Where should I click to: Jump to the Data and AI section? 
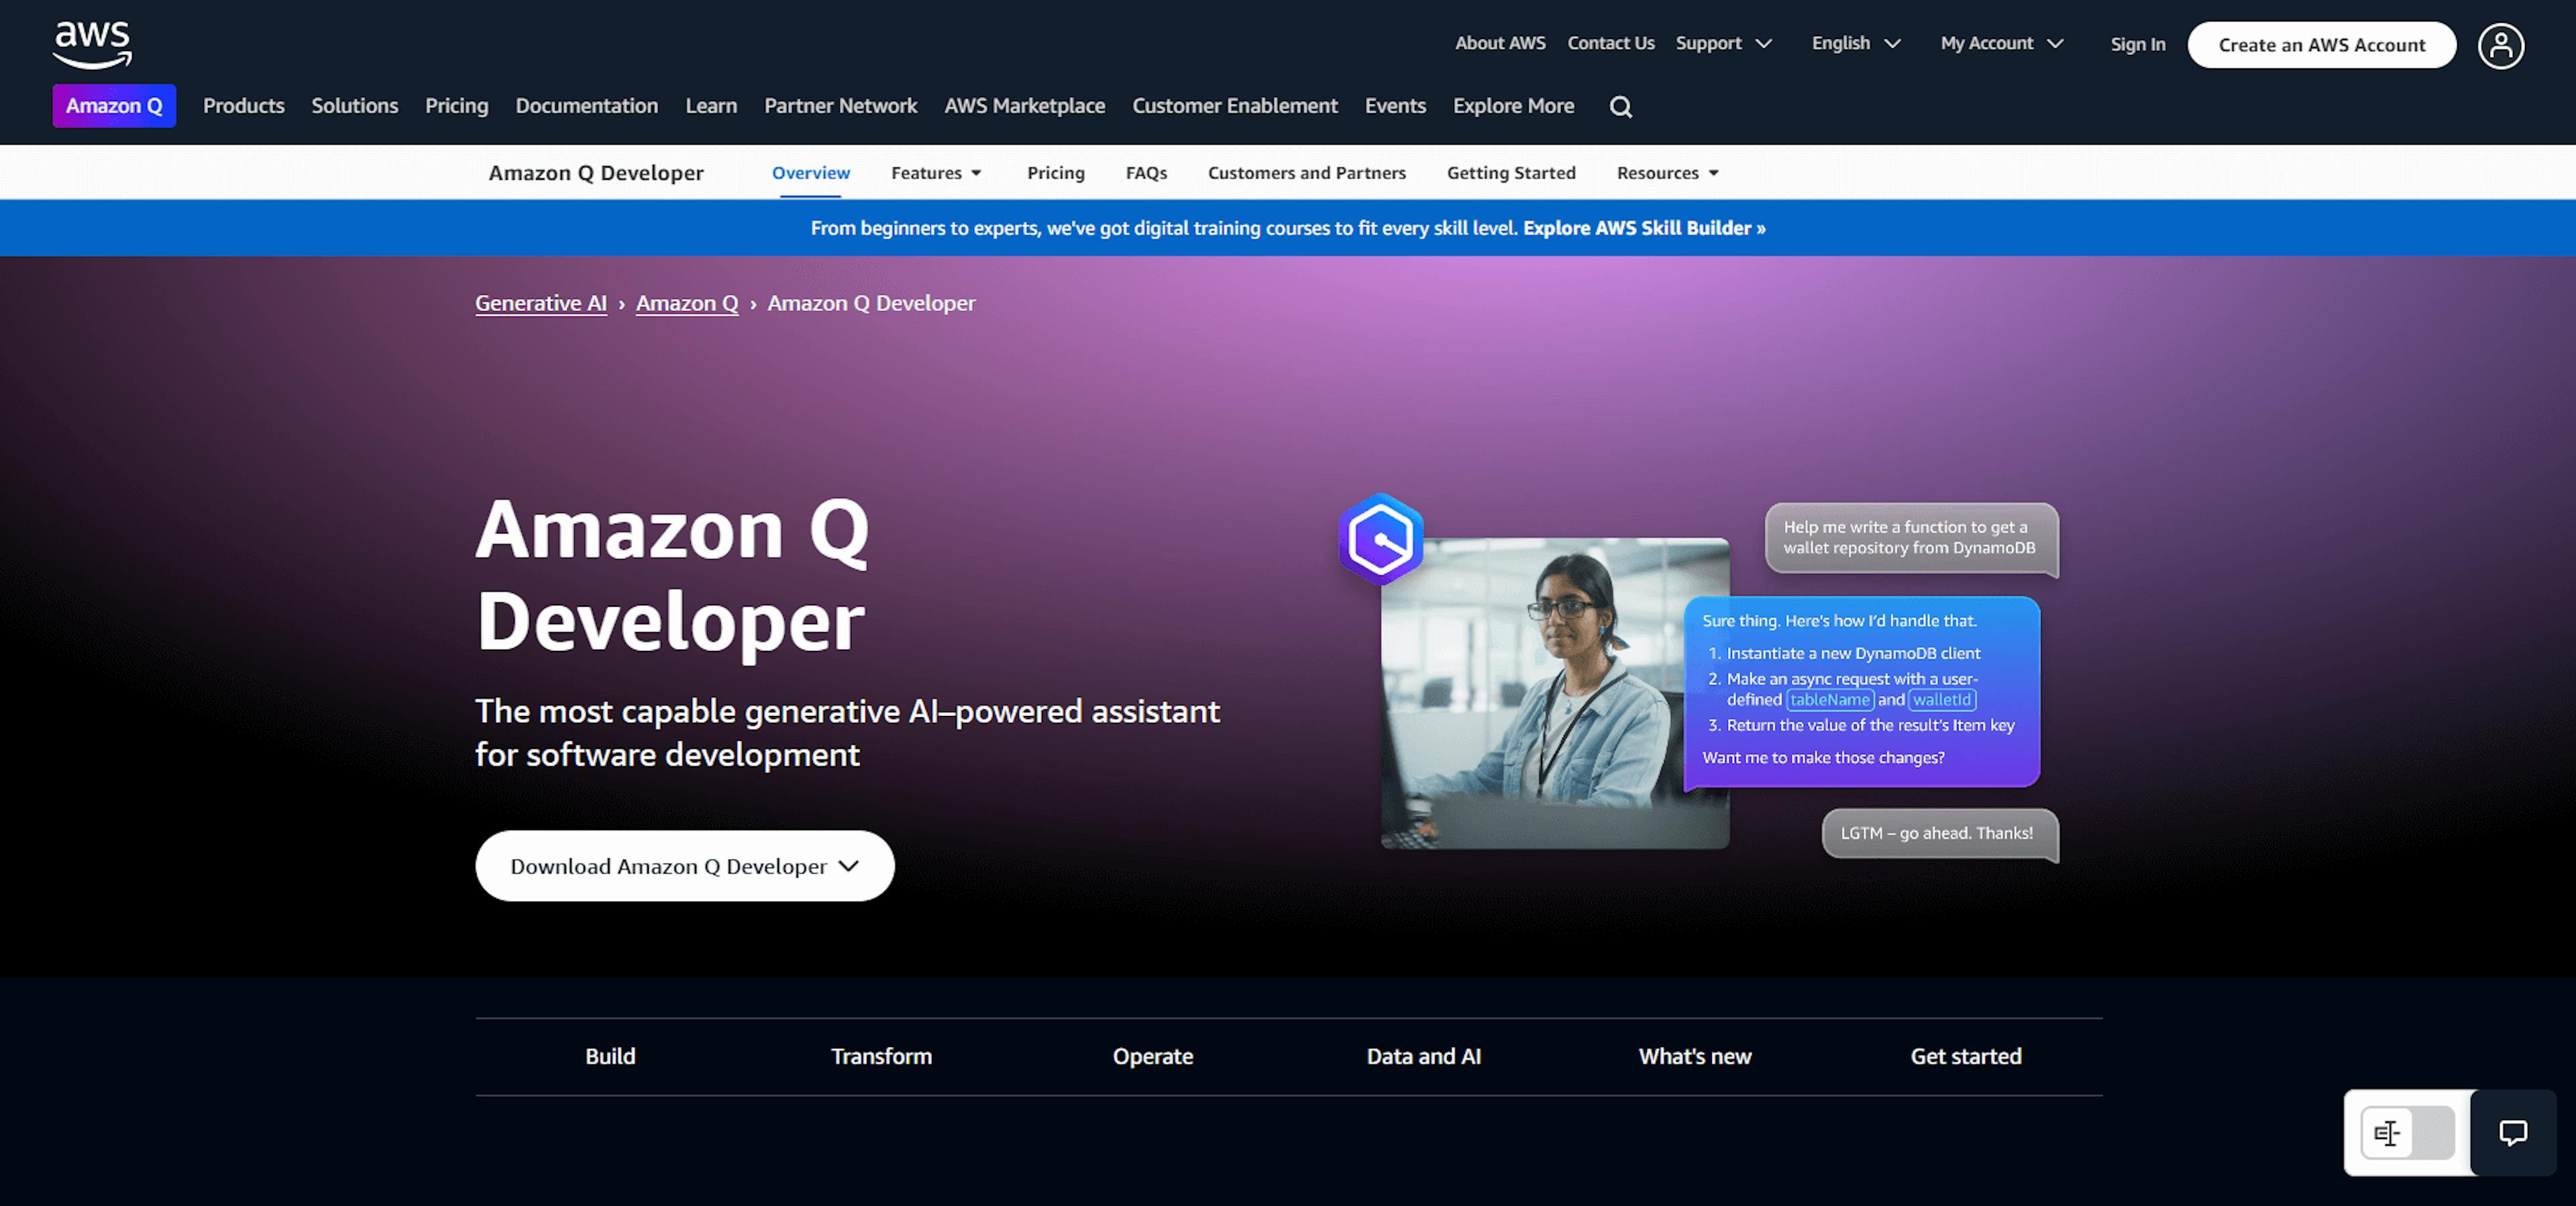[1424, 1056]
